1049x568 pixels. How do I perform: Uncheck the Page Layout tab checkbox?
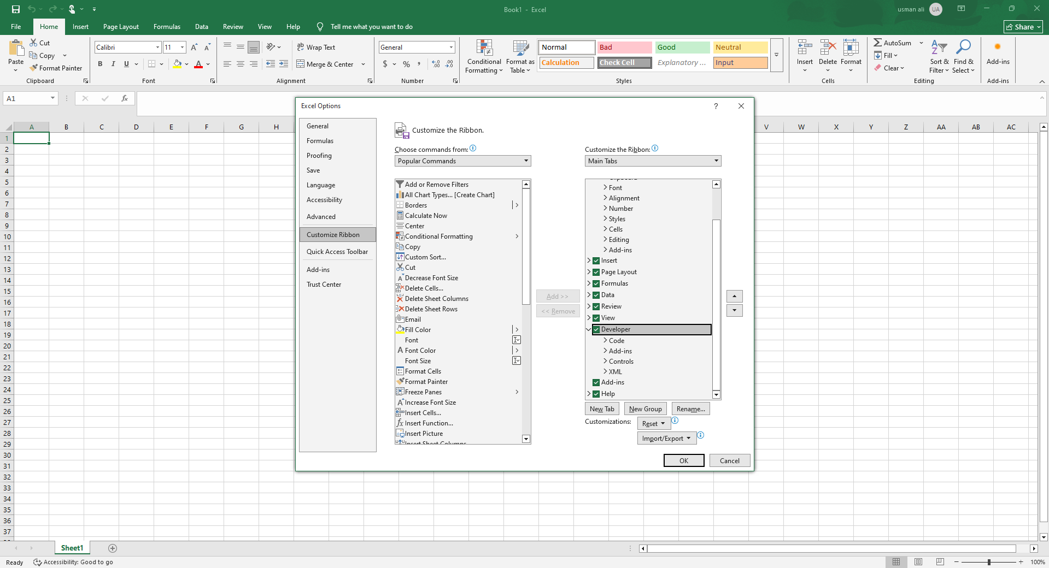[596, 273]
